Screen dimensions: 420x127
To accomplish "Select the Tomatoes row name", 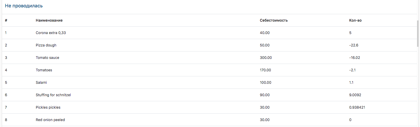I will point(44,70).
